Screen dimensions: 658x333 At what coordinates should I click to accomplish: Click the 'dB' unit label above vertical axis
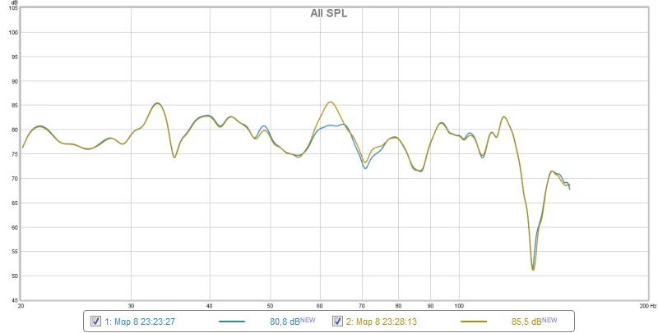click(x=16, y=2)
